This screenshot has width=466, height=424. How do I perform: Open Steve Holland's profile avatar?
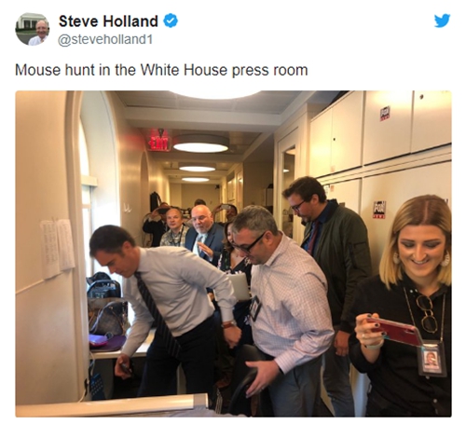33,29
